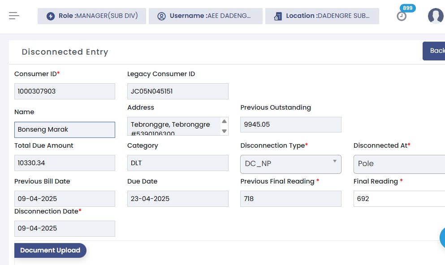
Task: Click the Location building icon
Action: point(278,16)
